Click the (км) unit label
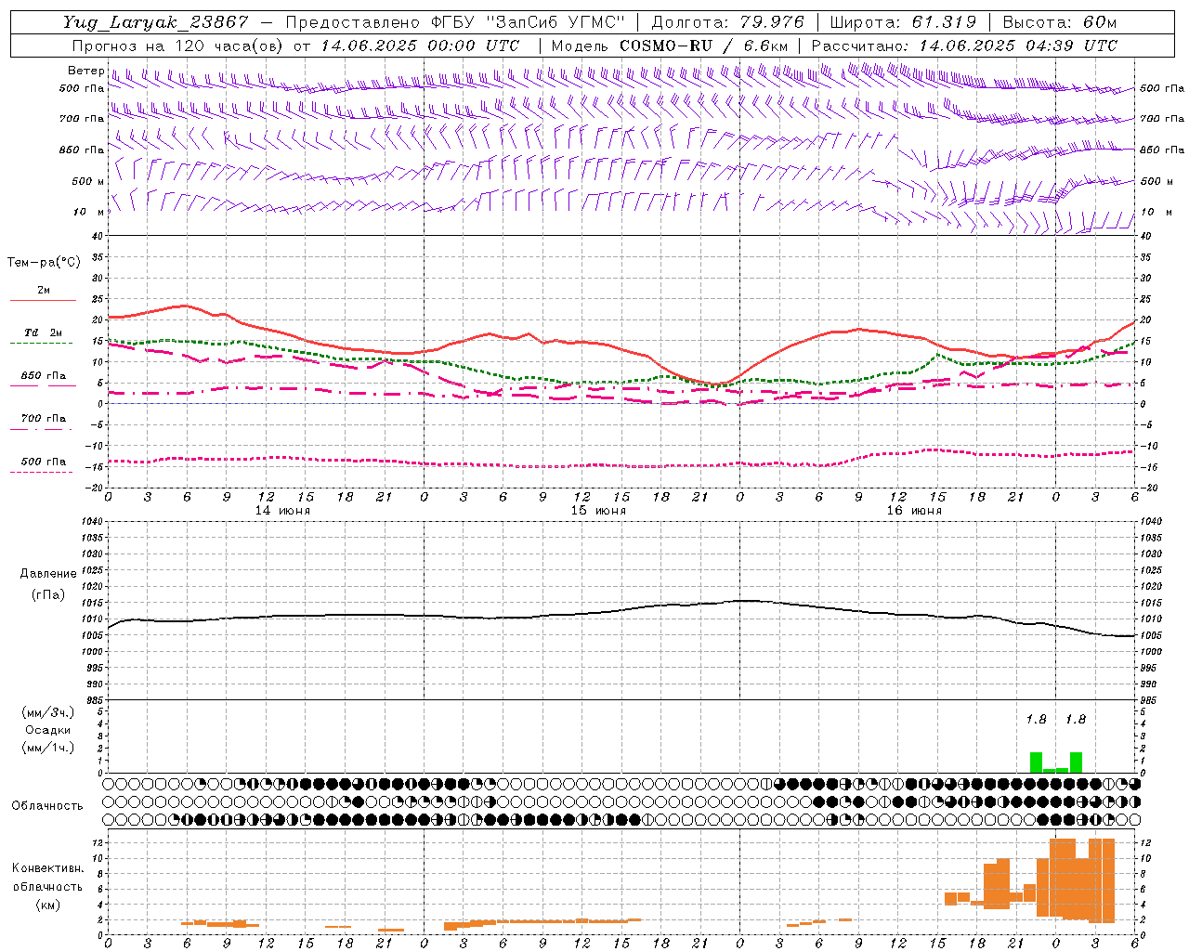This screenshot has height=951, width=1189. click(x=48, y=905)
